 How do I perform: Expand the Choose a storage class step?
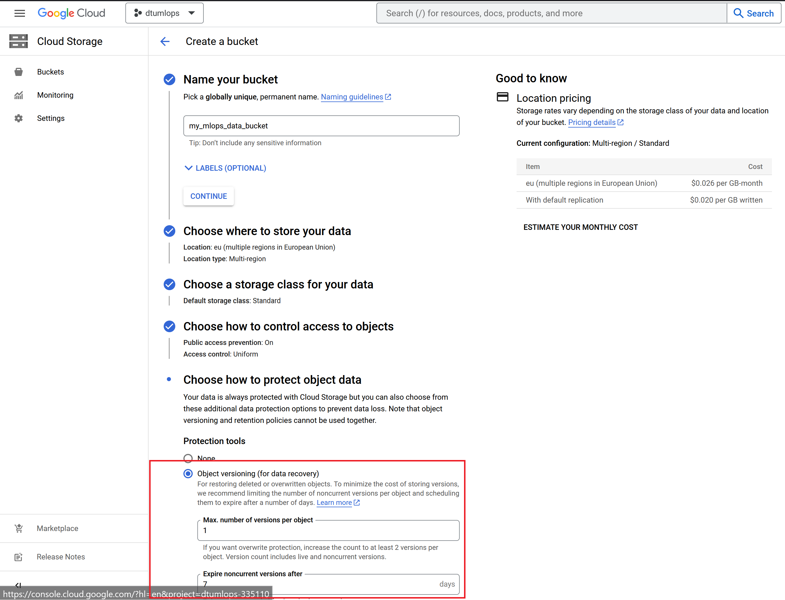pyautogui.click(x=278, y=284)
